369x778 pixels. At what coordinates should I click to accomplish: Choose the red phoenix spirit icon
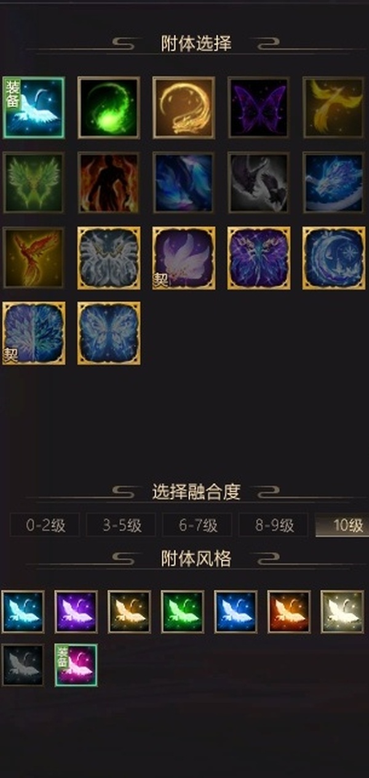[34, 257]
